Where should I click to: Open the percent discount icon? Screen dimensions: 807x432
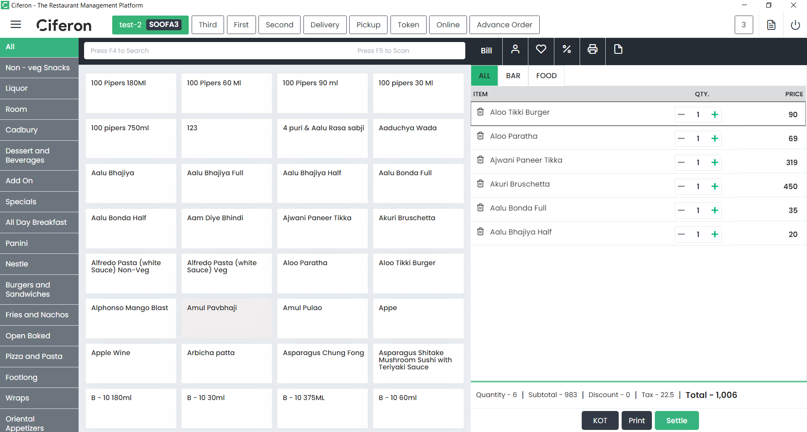(567, 50)
